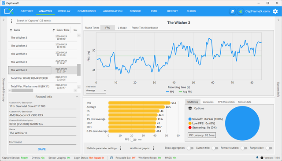Open Frame Time Distribution tab
282x161 pixels.
(x=145, y=28)
